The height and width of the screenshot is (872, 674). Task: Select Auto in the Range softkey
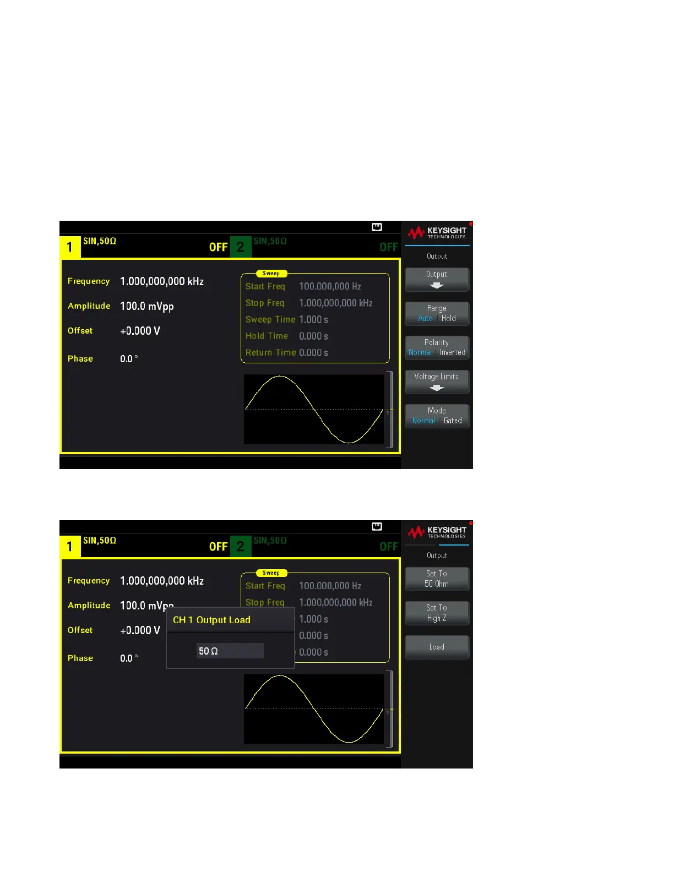pyautogui.click(x=425, y=318)
